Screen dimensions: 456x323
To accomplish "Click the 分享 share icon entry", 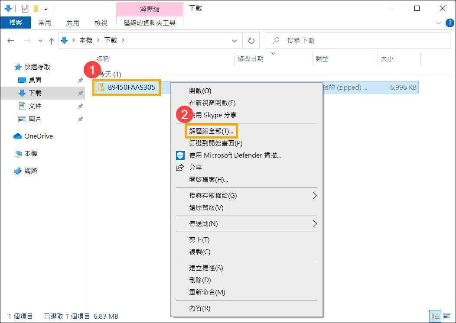I will (x=180, y=167).
